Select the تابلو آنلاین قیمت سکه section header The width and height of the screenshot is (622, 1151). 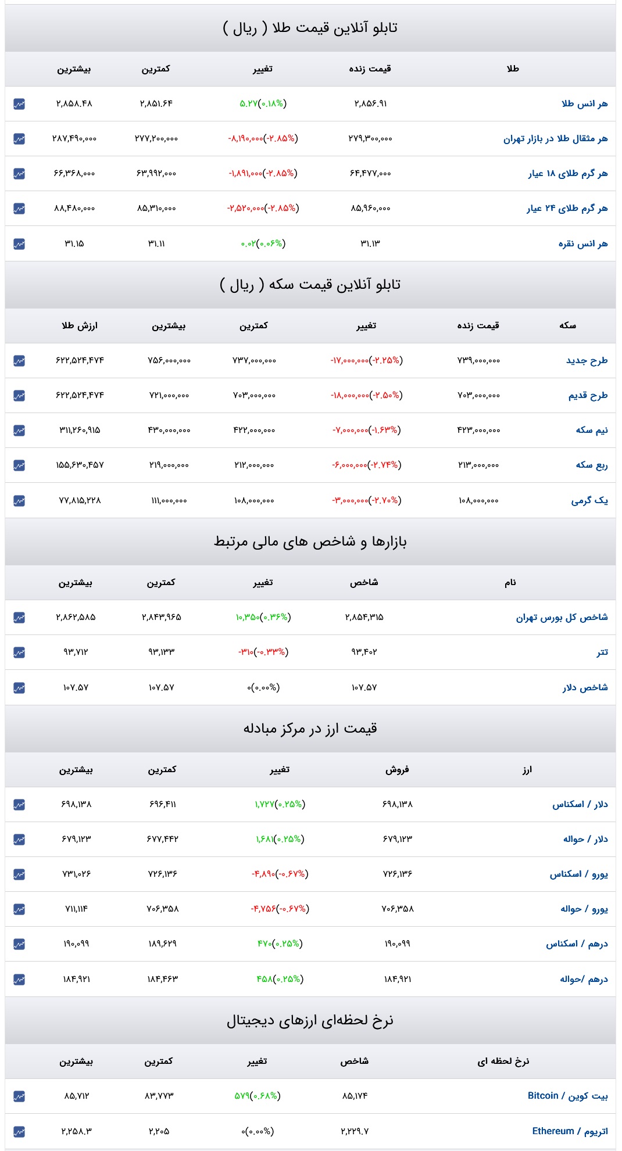click(x=310, y=285)
